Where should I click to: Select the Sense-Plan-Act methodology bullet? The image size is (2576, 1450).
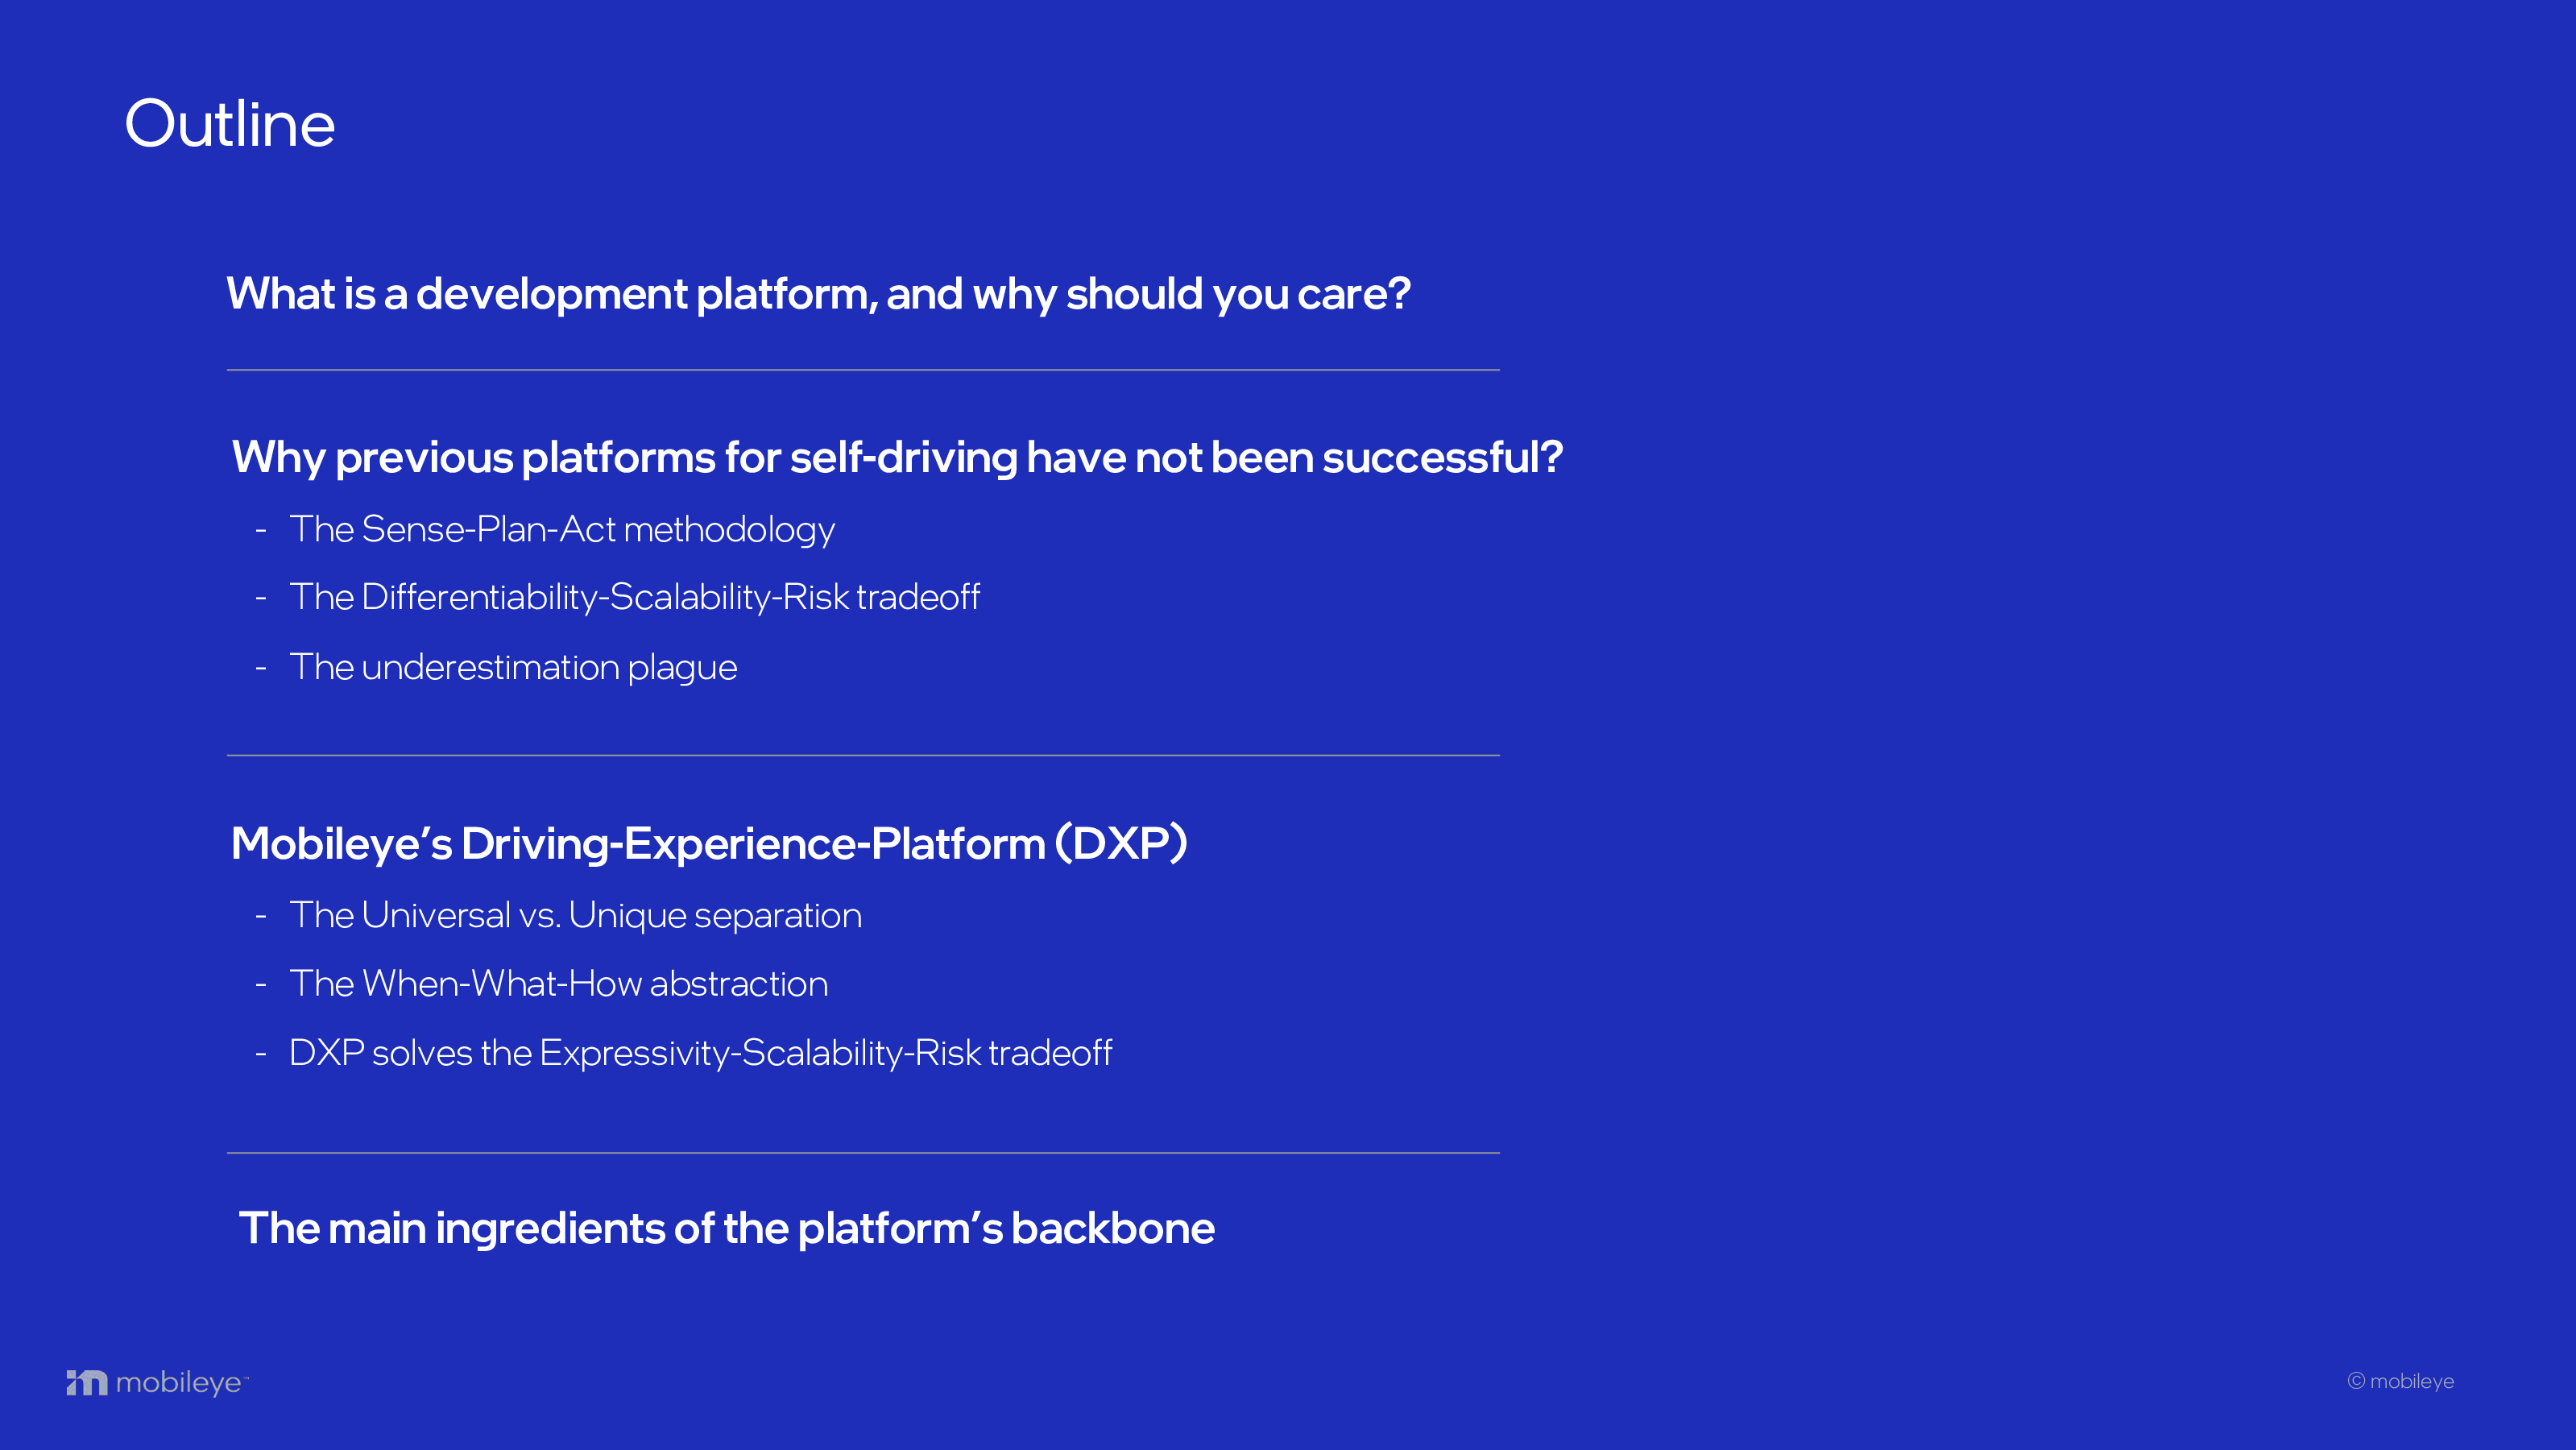(x=562, y=529)
